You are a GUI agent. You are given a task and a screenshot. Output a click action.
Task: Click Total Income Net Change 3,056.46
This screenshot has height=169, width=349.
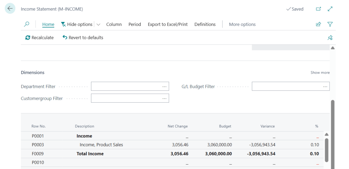179,154
